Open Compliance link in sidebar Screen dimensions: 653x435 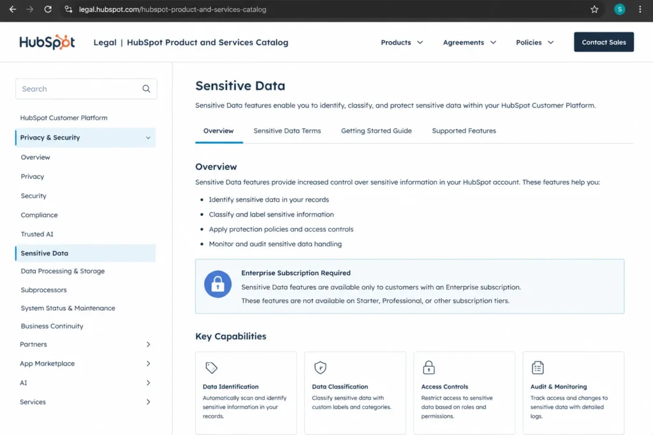tap(39, 215)
